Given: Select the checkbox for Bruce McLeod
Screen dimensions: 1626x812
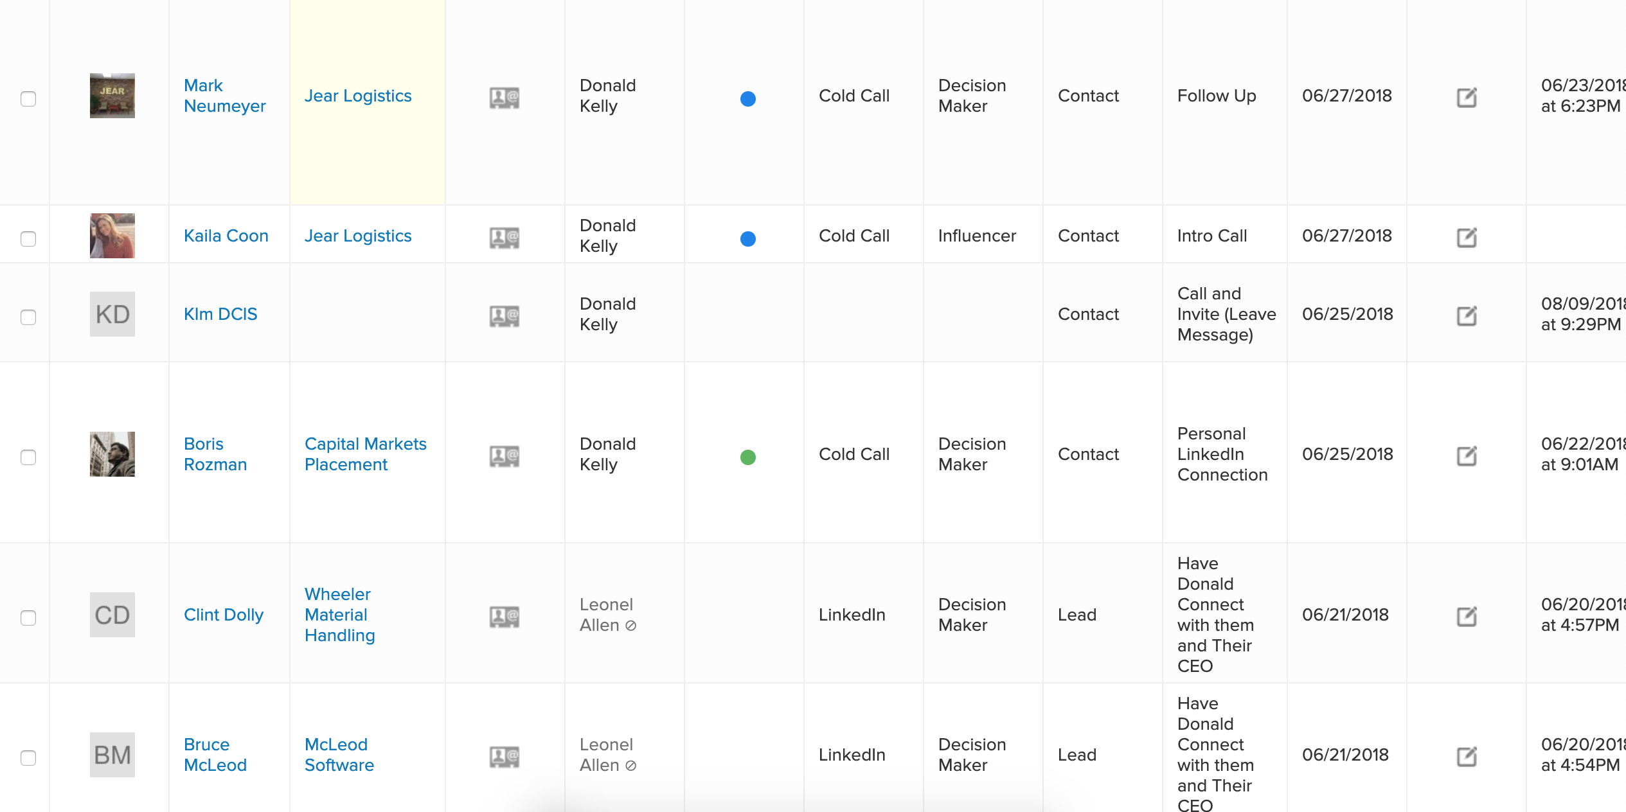Looking at the screenshot, I should [x=28, y=758].
